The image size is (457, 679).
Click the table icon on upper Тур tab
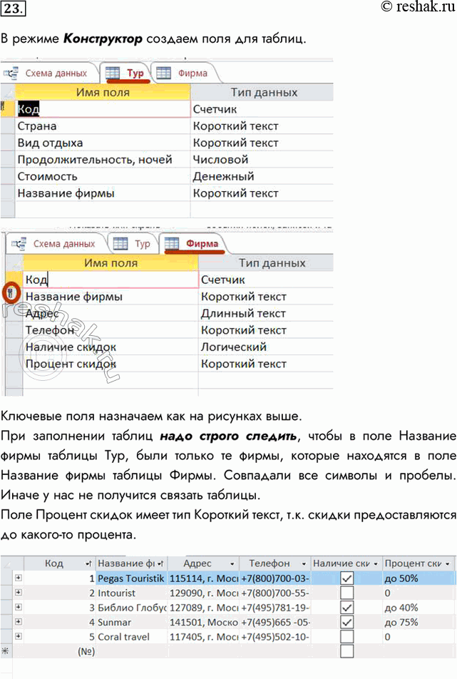click(x=113, y=73)
